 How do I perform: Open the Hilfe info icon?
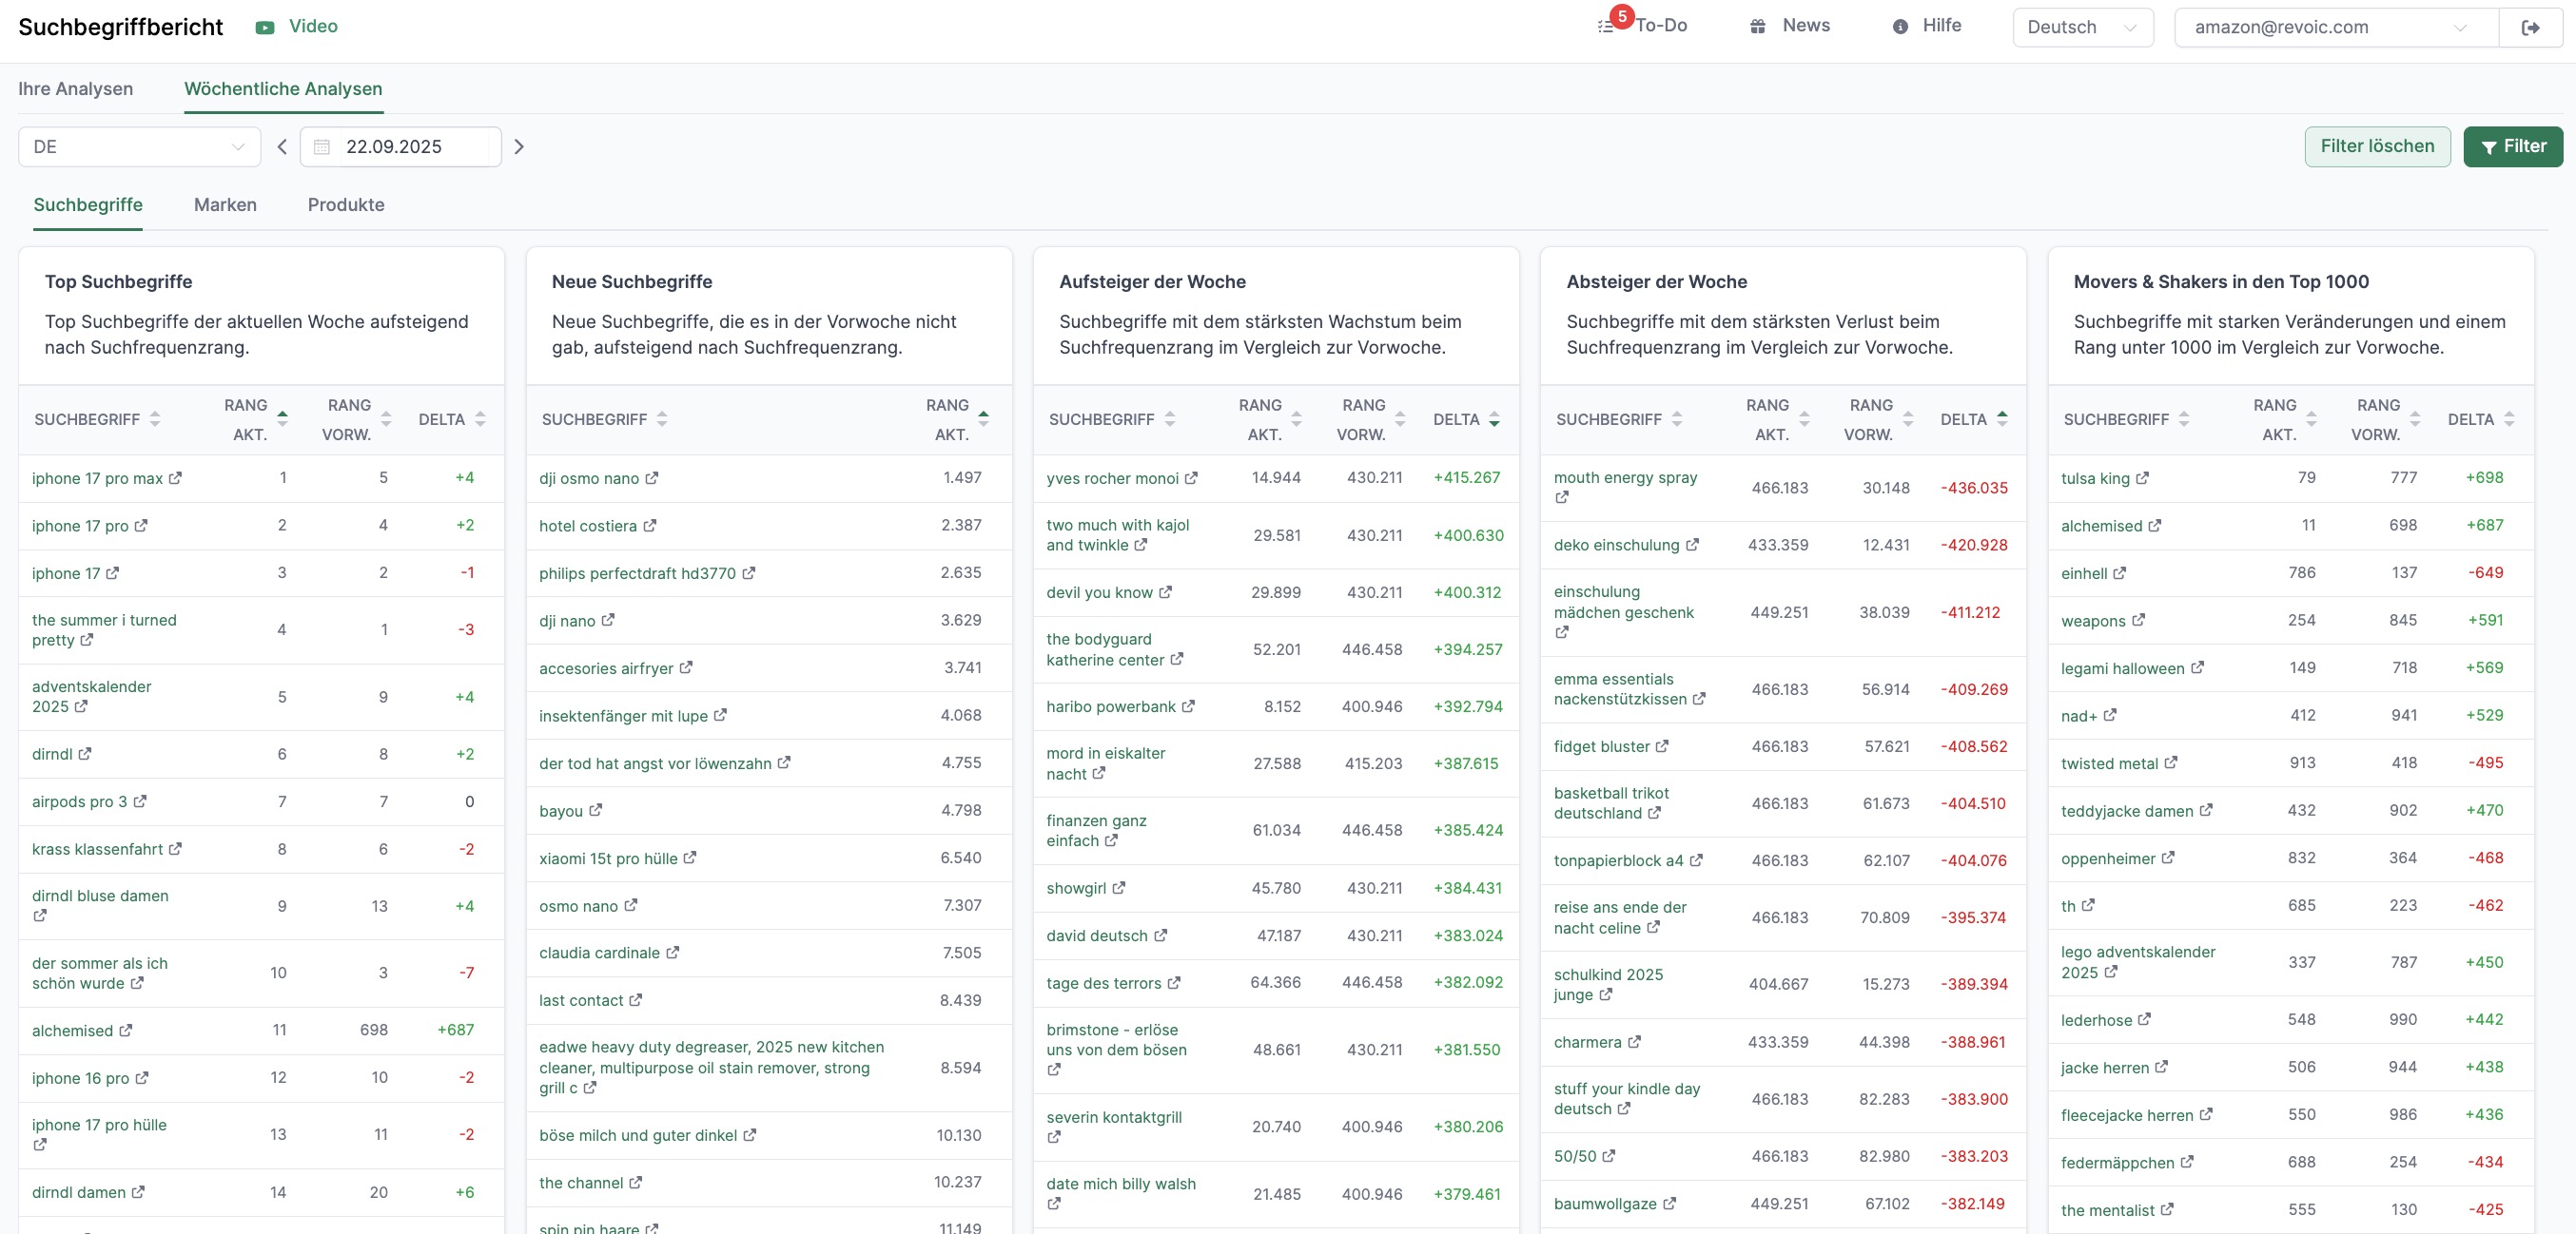click(x=1900, y=27)
